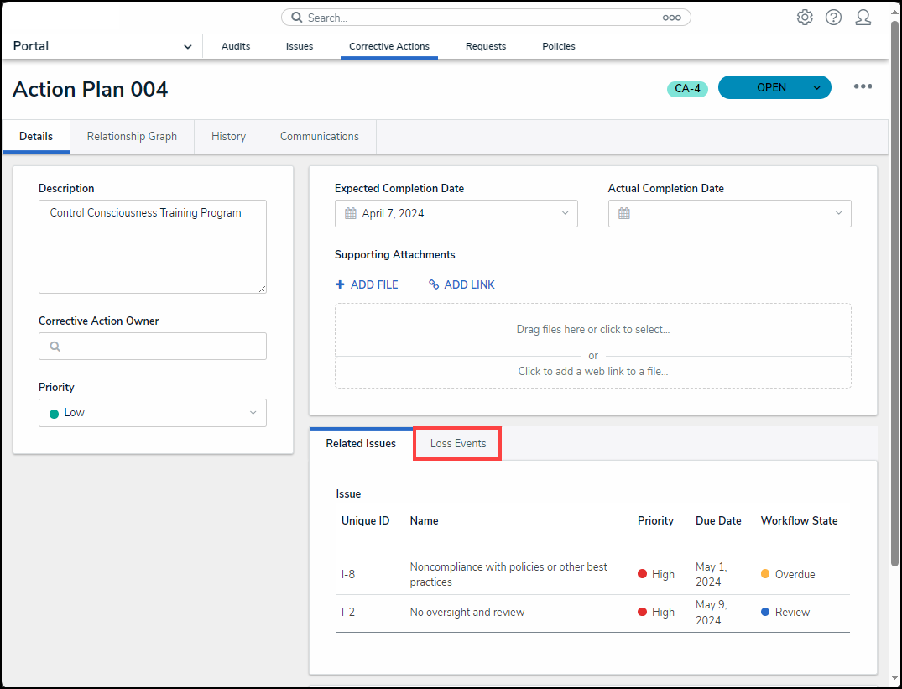Screen dimensions: 902x689
Task: Click the three-dot search options icon
Action: click(671, 18)
